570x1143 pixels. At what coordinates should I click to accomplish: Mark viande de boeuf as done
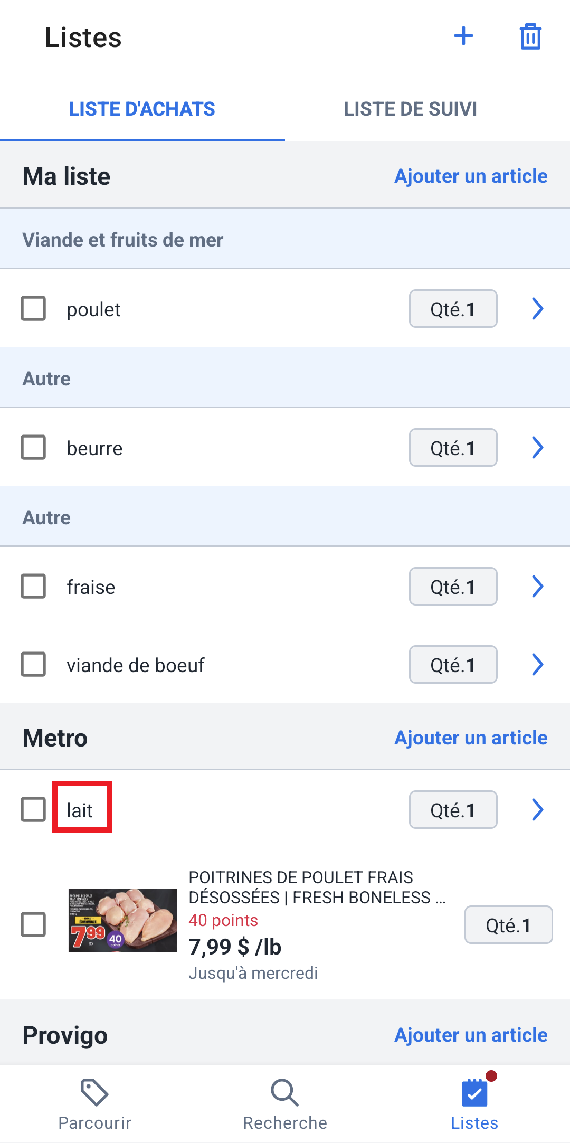coord(33,664)
